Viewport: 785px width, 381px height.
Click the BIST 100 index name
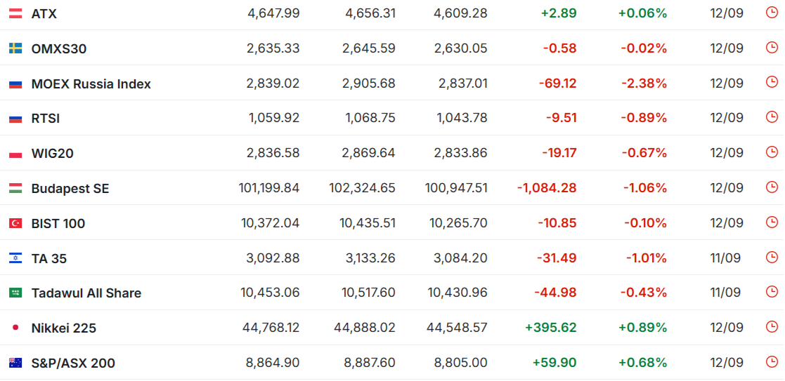(x=58, y=224)
